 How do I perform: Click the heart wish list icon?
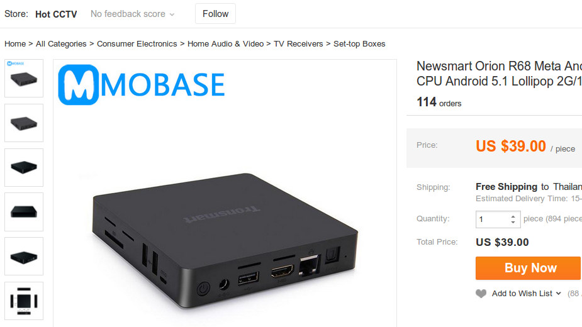(x=481, y=294)
